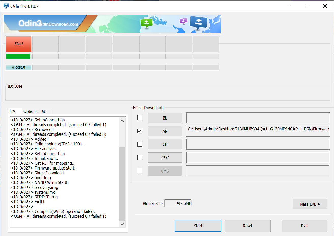The height and width of the screenshot is (236, 334).
Task: Click the 'ID:COM' group label
Action: (15, 86)
